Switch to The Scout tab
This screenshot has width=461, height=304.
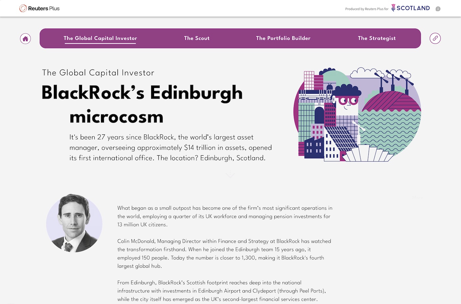(x=197, y=38)
